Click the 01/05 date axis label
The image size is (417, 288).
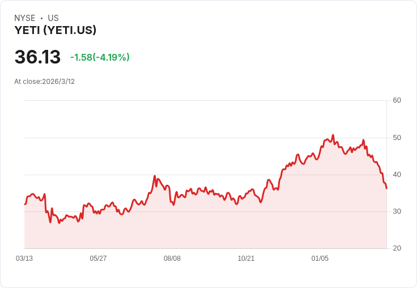(x=320, y=259)
